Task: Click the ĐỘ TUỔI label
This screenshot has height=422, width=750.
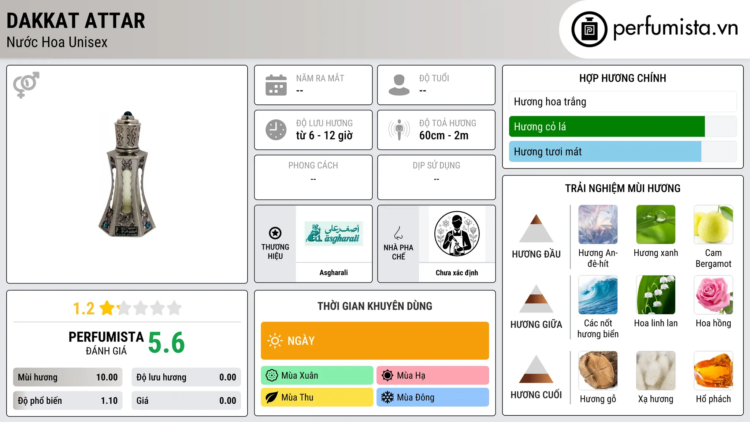Action: click(x=434, y=78)
